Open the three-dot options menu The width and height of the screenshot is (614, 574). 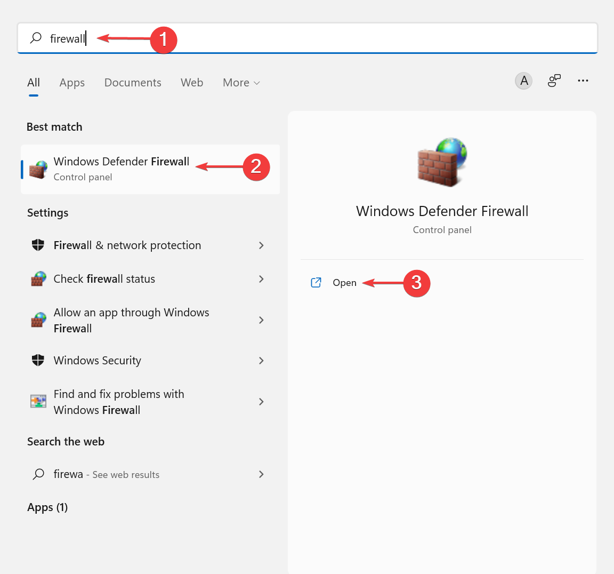pyautogui.click(x=583, y=81)
